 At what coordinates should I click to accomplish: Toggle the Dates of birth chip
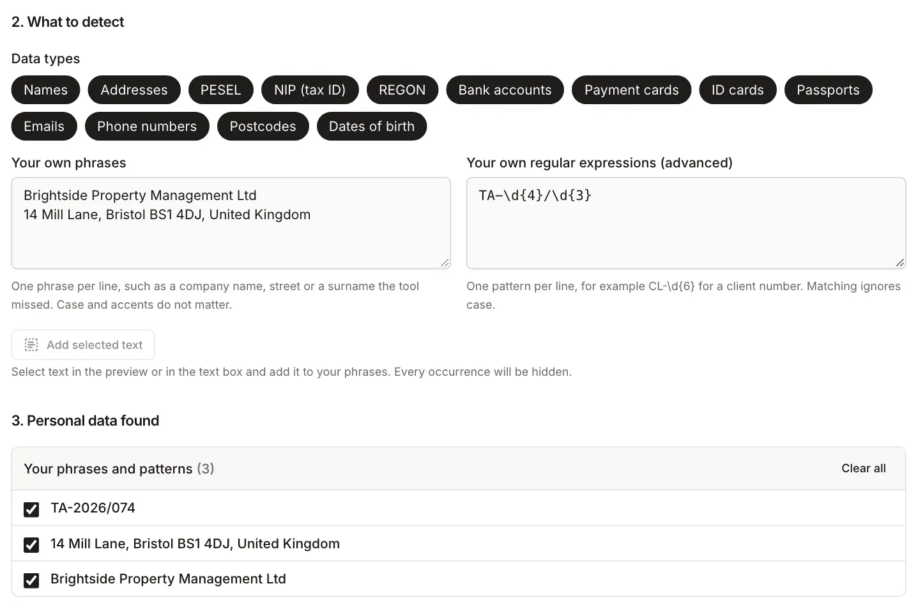tap(372, 127)
